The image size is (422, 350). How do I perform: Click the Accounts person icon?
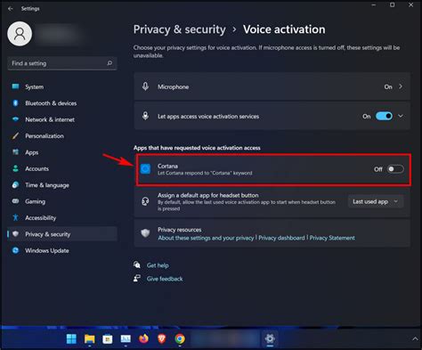(x=15, y=168)
